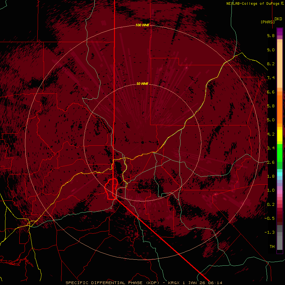This screenshot has height=285, width=285.
Task: Pick the pink swatch beside 1.0
Action: (x=280, y=192)
